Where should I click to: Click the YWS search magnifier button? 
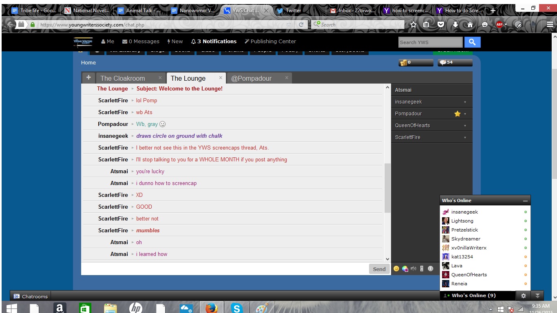pyautogui.click(x=472, y=42)
